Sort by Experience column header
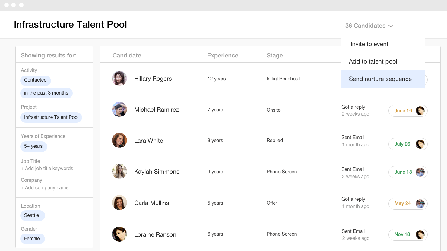This screenshot has width=447, height=251. click(x=223, y=55)
